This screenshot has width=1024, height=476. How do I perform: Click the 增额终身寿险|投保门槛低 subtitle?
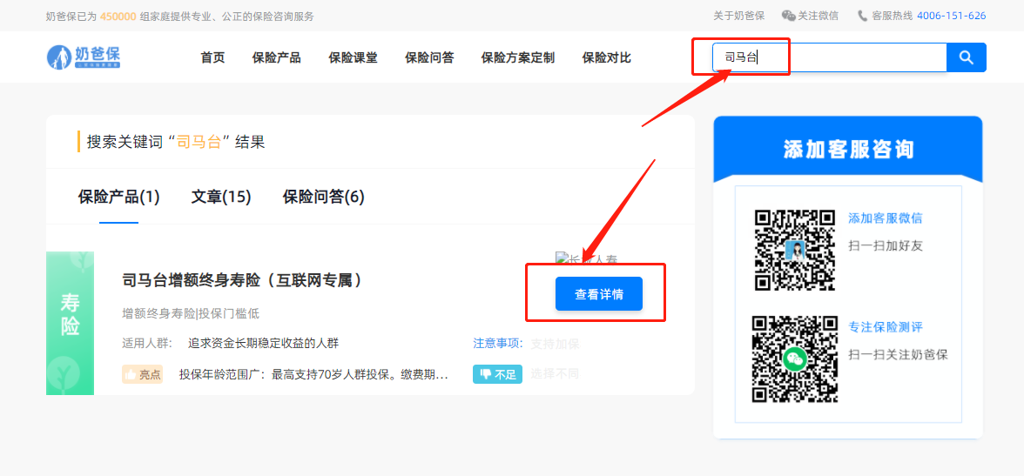tap(191, 313)
